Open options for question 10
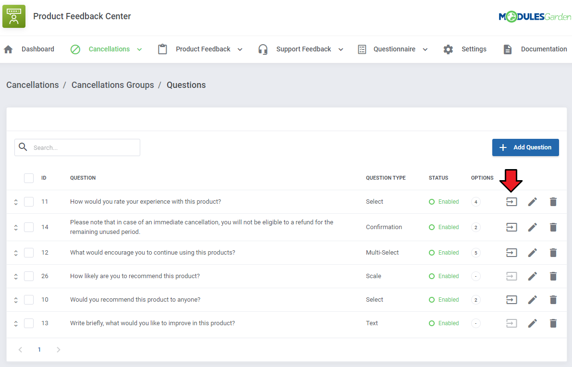This screenshot has height=367, width=572. [511, 300]
